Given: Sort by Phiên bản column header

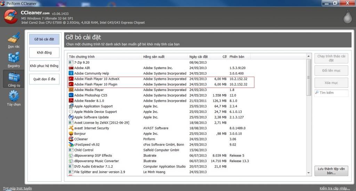Looking at the screenshot, I should [x=239, y=57].
